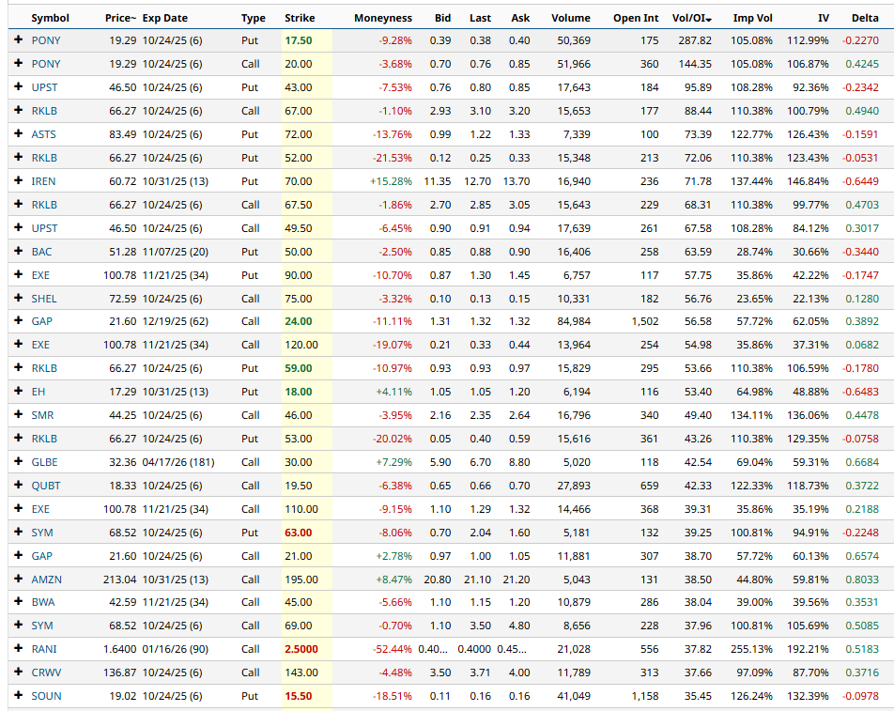Viewport: 894px width, 711px height.
Task: Open the EH symbol link
Action: (39, 392)
